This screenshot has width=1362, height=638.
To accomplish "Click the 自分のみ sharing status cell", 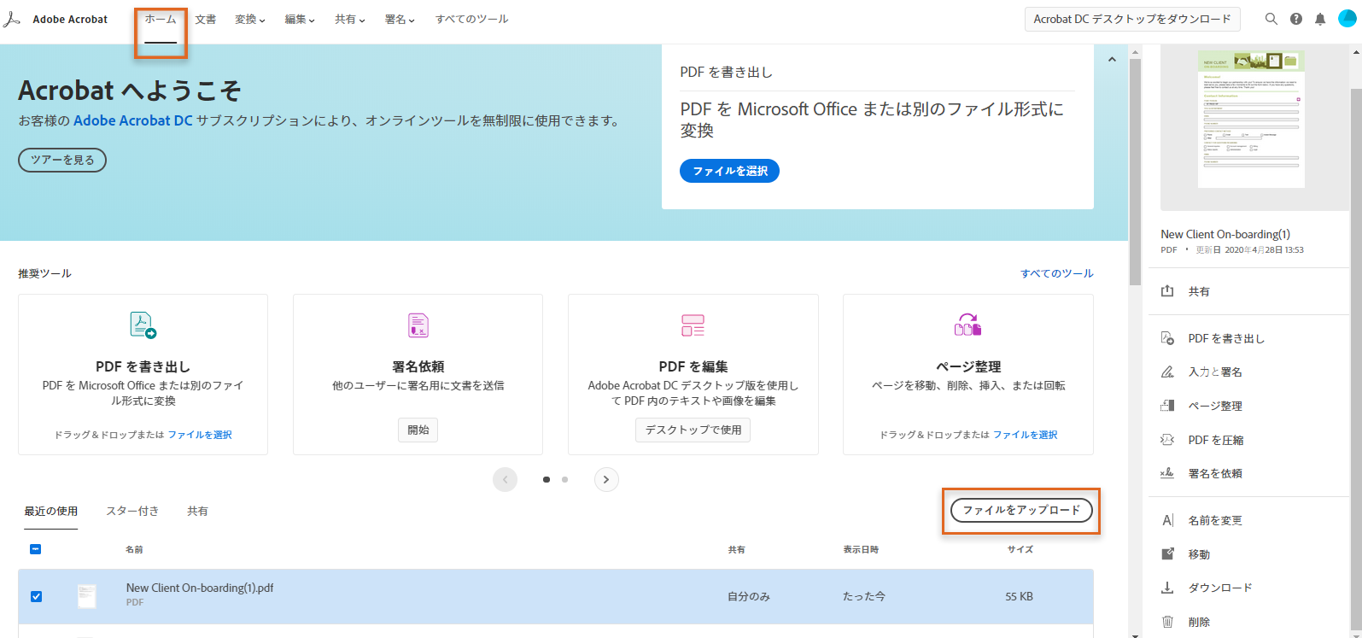I will pyautogui.click(x=749, y=596).
